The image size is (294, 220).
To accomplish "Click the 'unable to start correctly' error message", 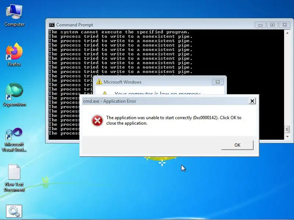I will pyautogui.click(x=173, y=120).
